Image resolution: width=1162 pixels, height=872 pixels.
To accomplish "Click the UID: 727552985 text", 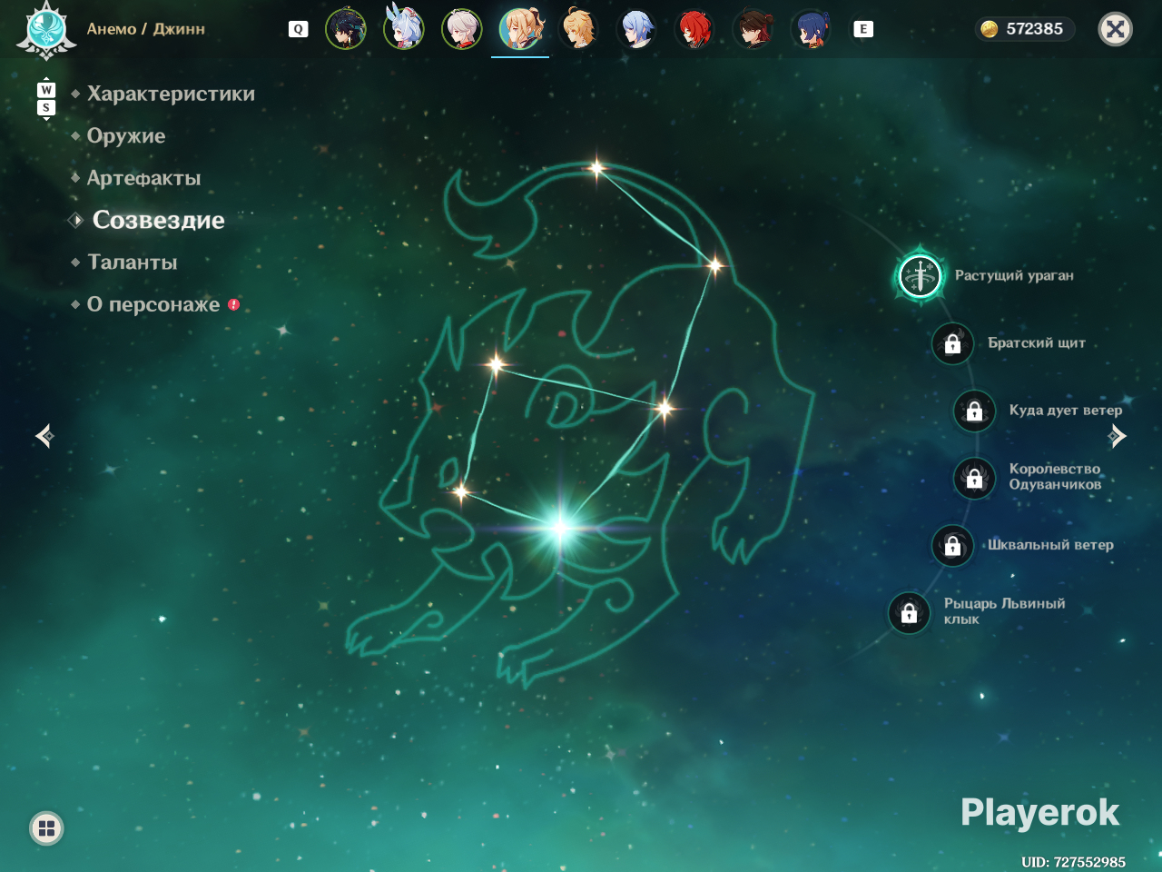I will (x=1073, y=862).
